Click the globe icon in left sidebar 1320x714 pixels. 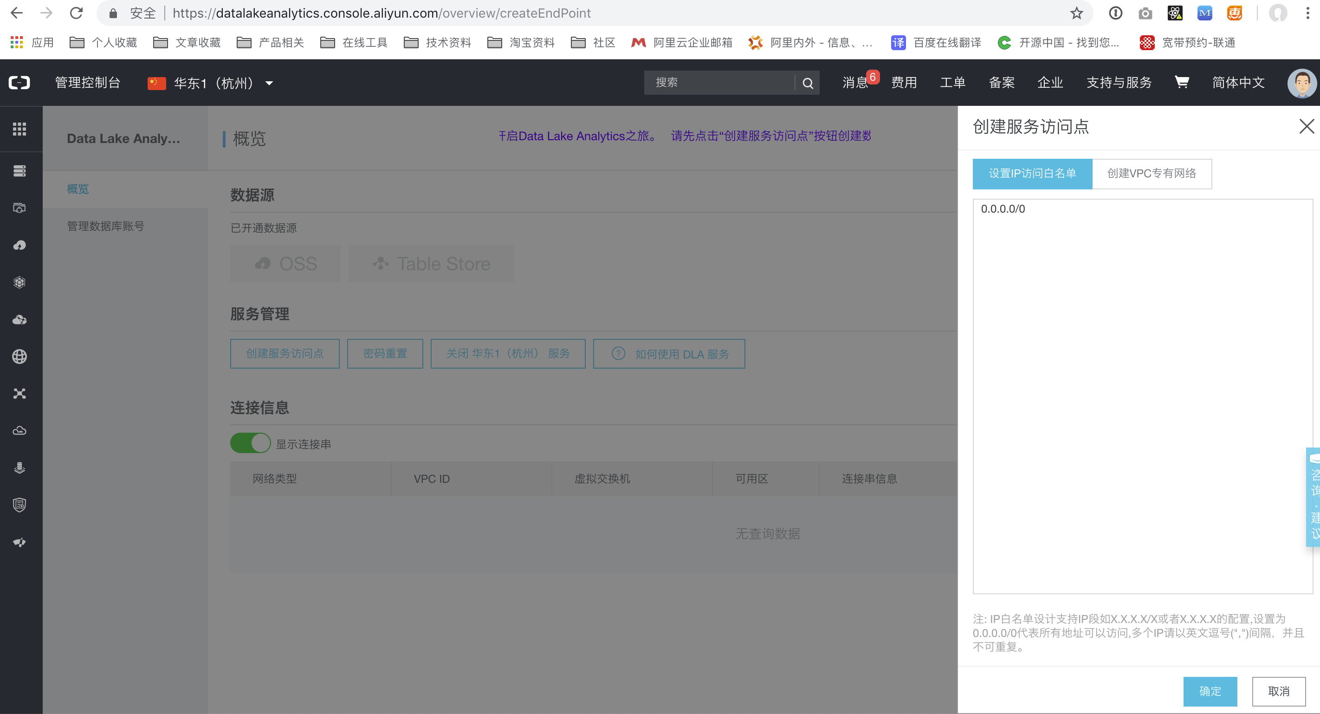click(19, 357)
